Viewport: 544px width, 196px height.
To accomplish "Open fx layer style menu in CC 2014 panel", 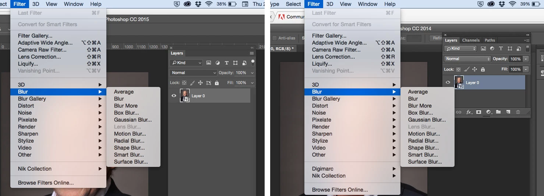I will pyautogui.click(x=469, y=112).
